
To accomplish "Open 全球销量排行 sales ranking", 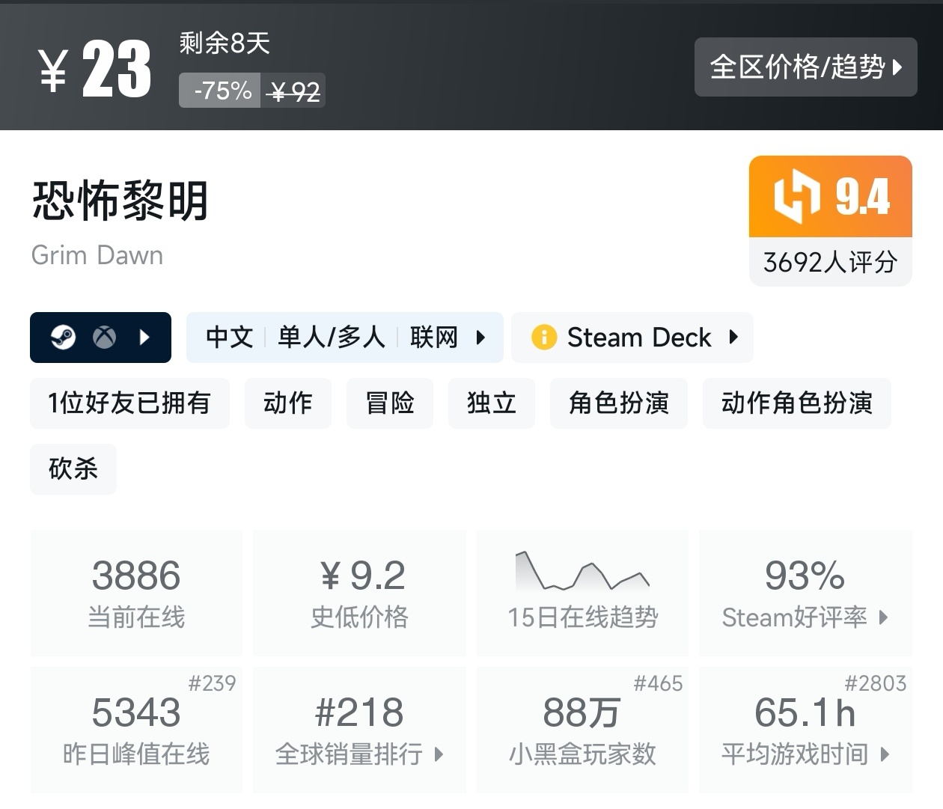I will (x=359, y=730).
